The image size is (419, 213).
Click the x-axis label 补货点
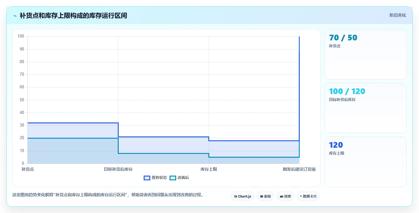tap(28, 169)
